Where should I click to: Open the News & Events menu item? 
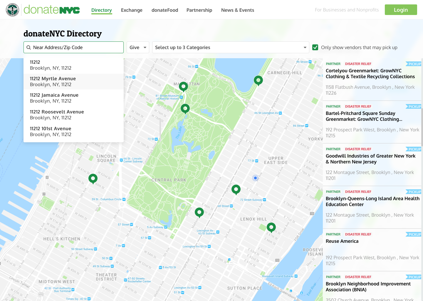[238, 10]
